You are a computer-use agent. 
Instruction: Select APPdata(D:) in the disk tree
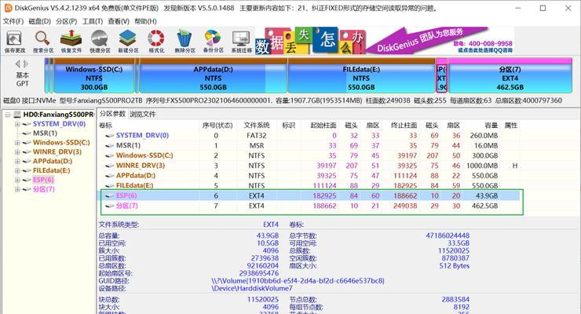pyautogui.click(x=53, y=161)
